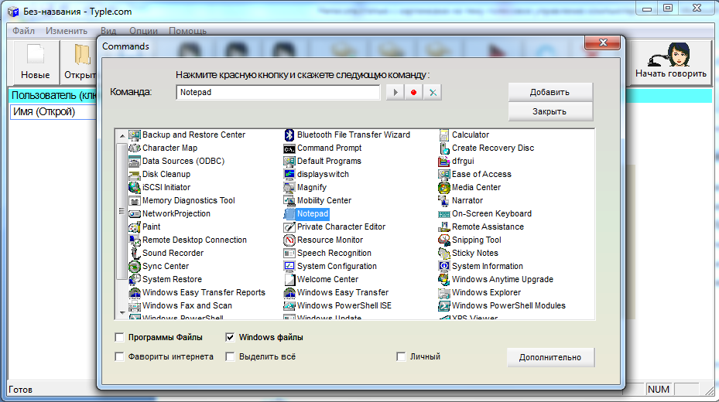Select the Command Prompt icon

coord(289,148)
